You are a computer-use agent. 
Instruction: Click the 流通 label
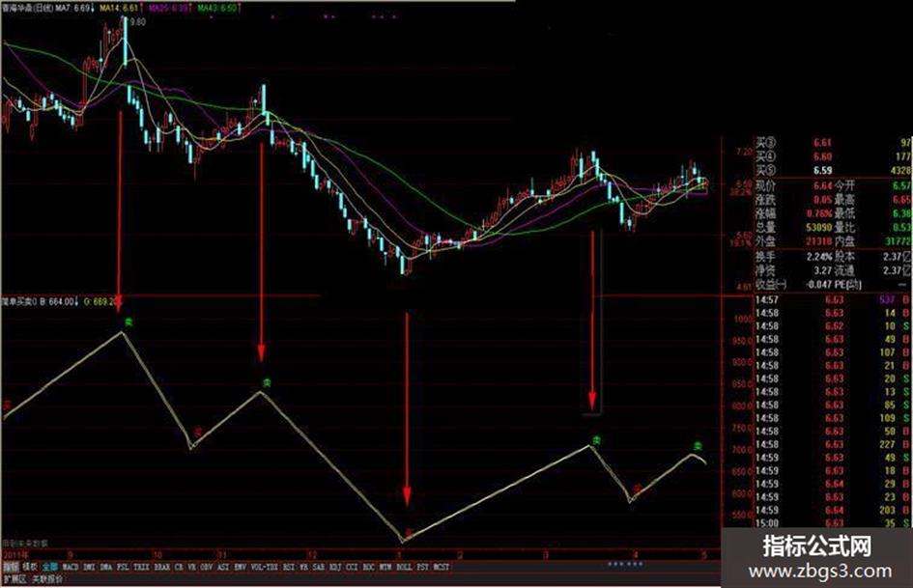845,270
